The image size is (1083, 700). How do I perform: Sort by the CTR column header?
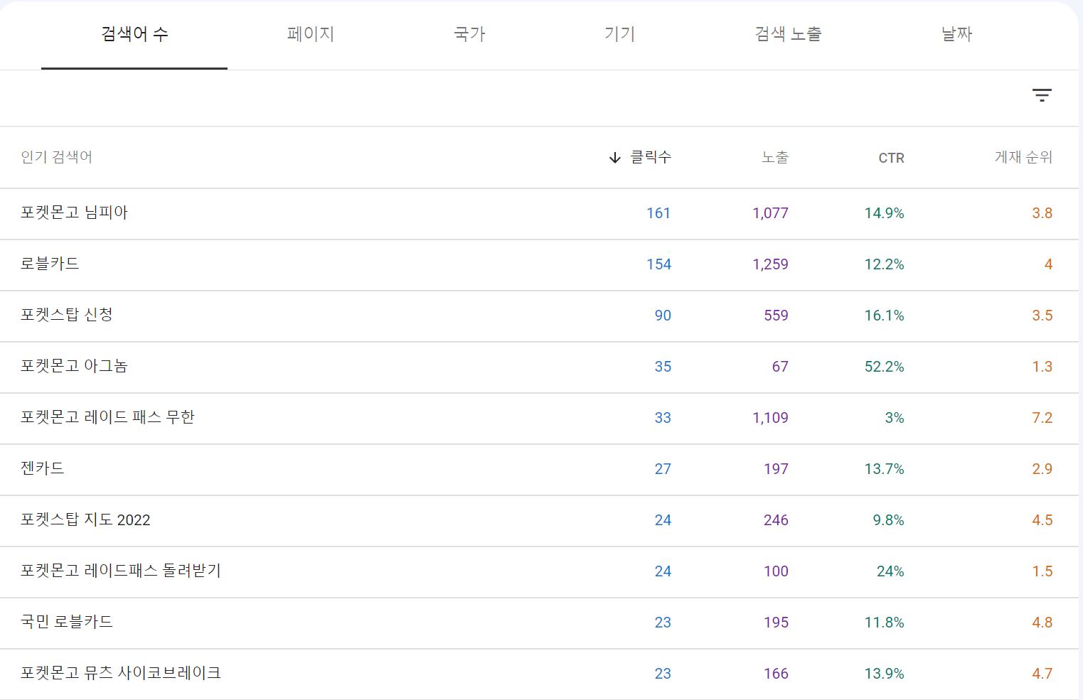(892, 158)
